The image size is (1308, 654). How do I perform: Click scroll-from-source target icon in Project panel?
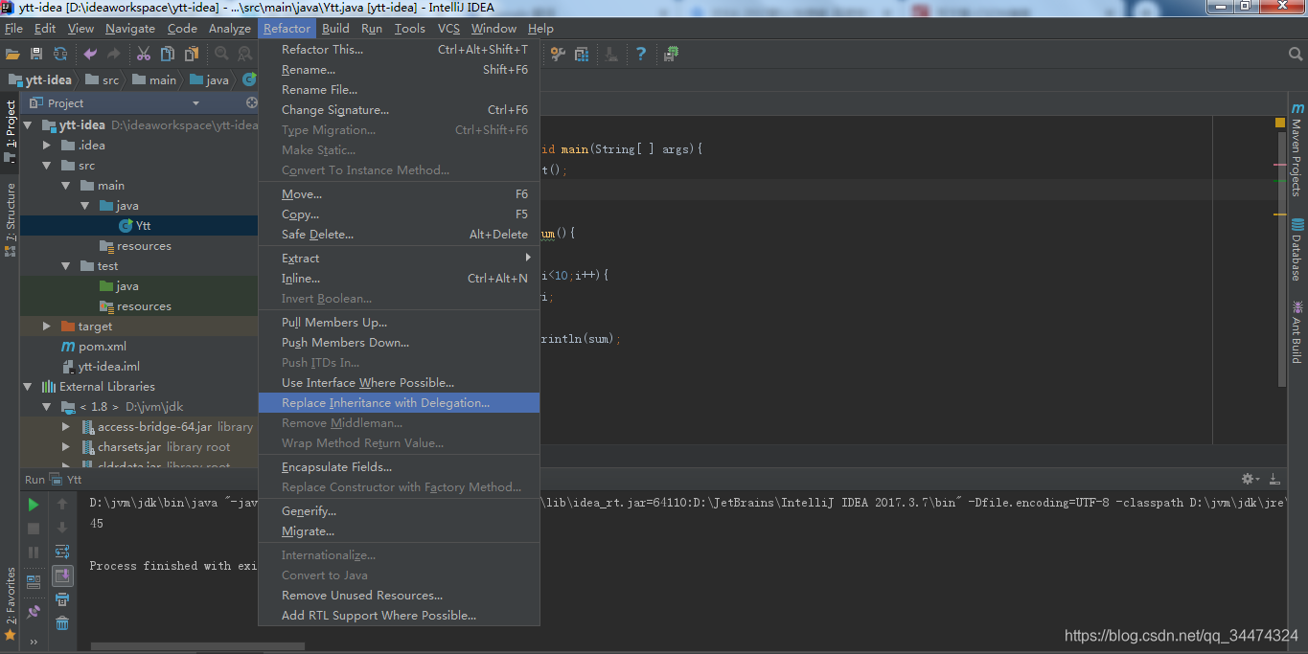pos(252,102)
